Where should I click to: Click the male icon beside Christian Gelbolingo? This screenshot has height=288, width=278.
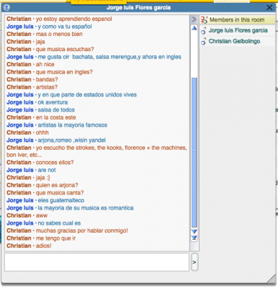204,42
